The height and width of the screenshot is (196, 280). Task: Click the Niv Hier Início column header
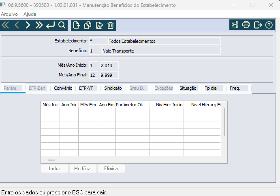[167, 105]
